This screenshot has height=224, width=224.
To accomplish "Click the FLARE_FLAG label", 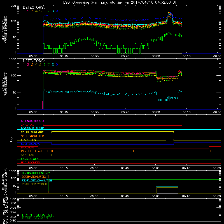I will click(x=29, y=140).
